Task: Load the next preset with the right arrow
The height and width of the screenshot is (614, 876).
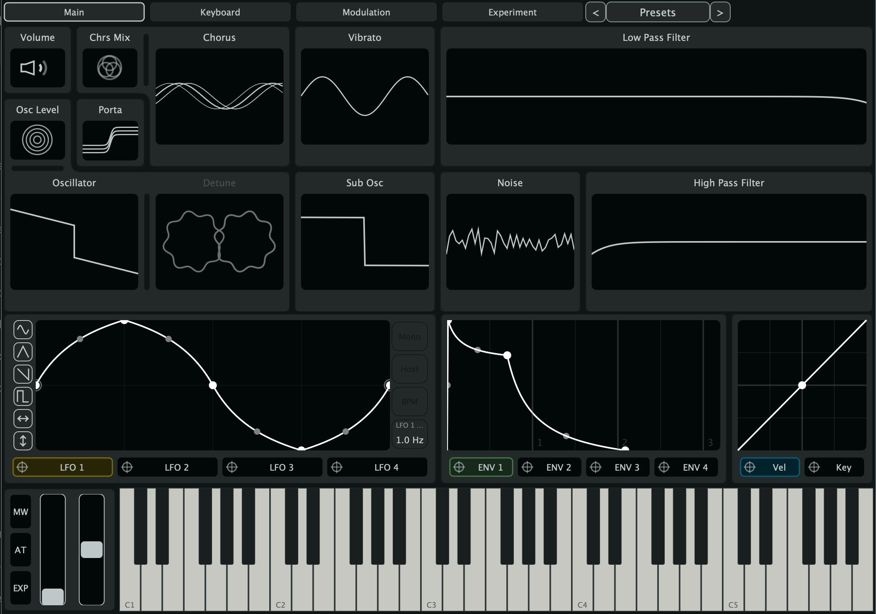Action: click(x=720, y=12)
